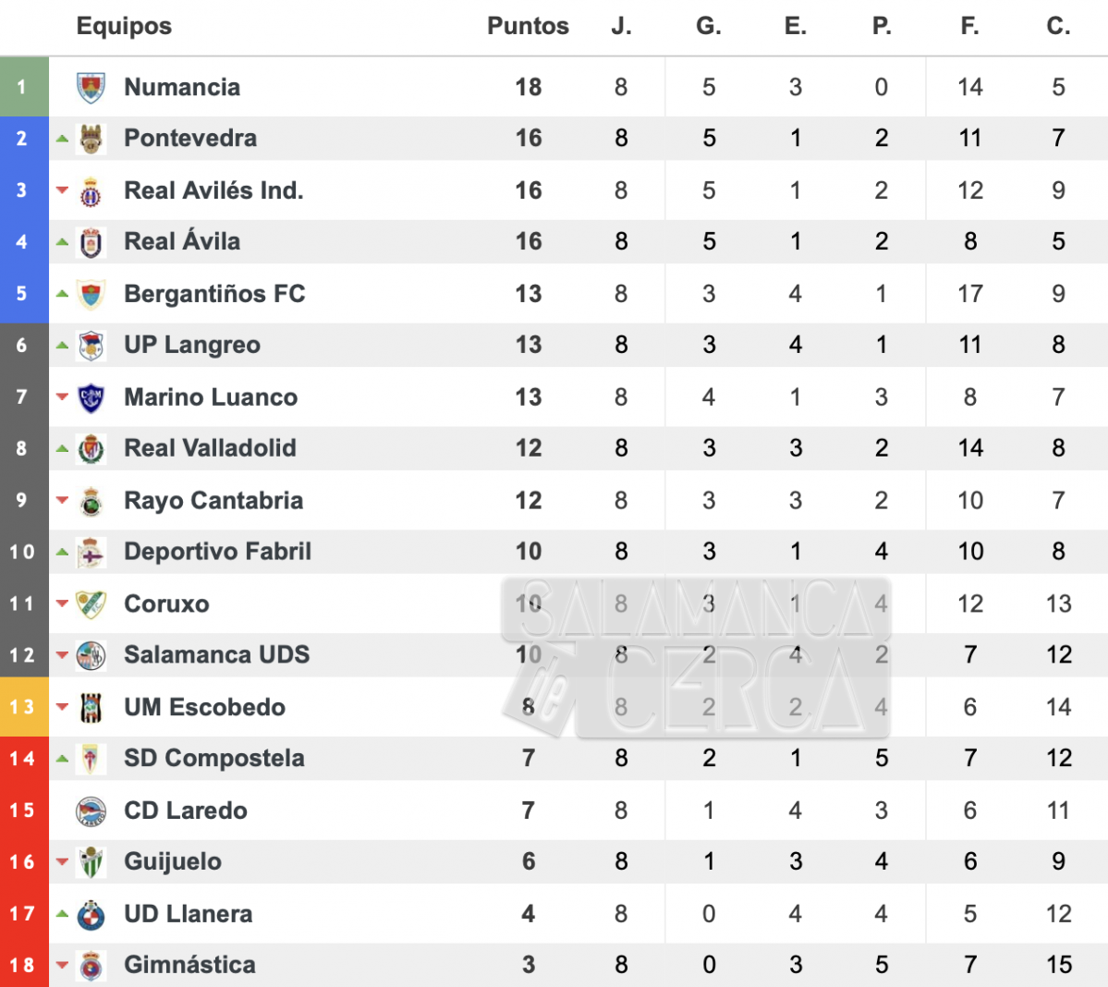Open the Guijuelo team name
This screenshot has width=1108, height=987.
(x=173, y=862)
